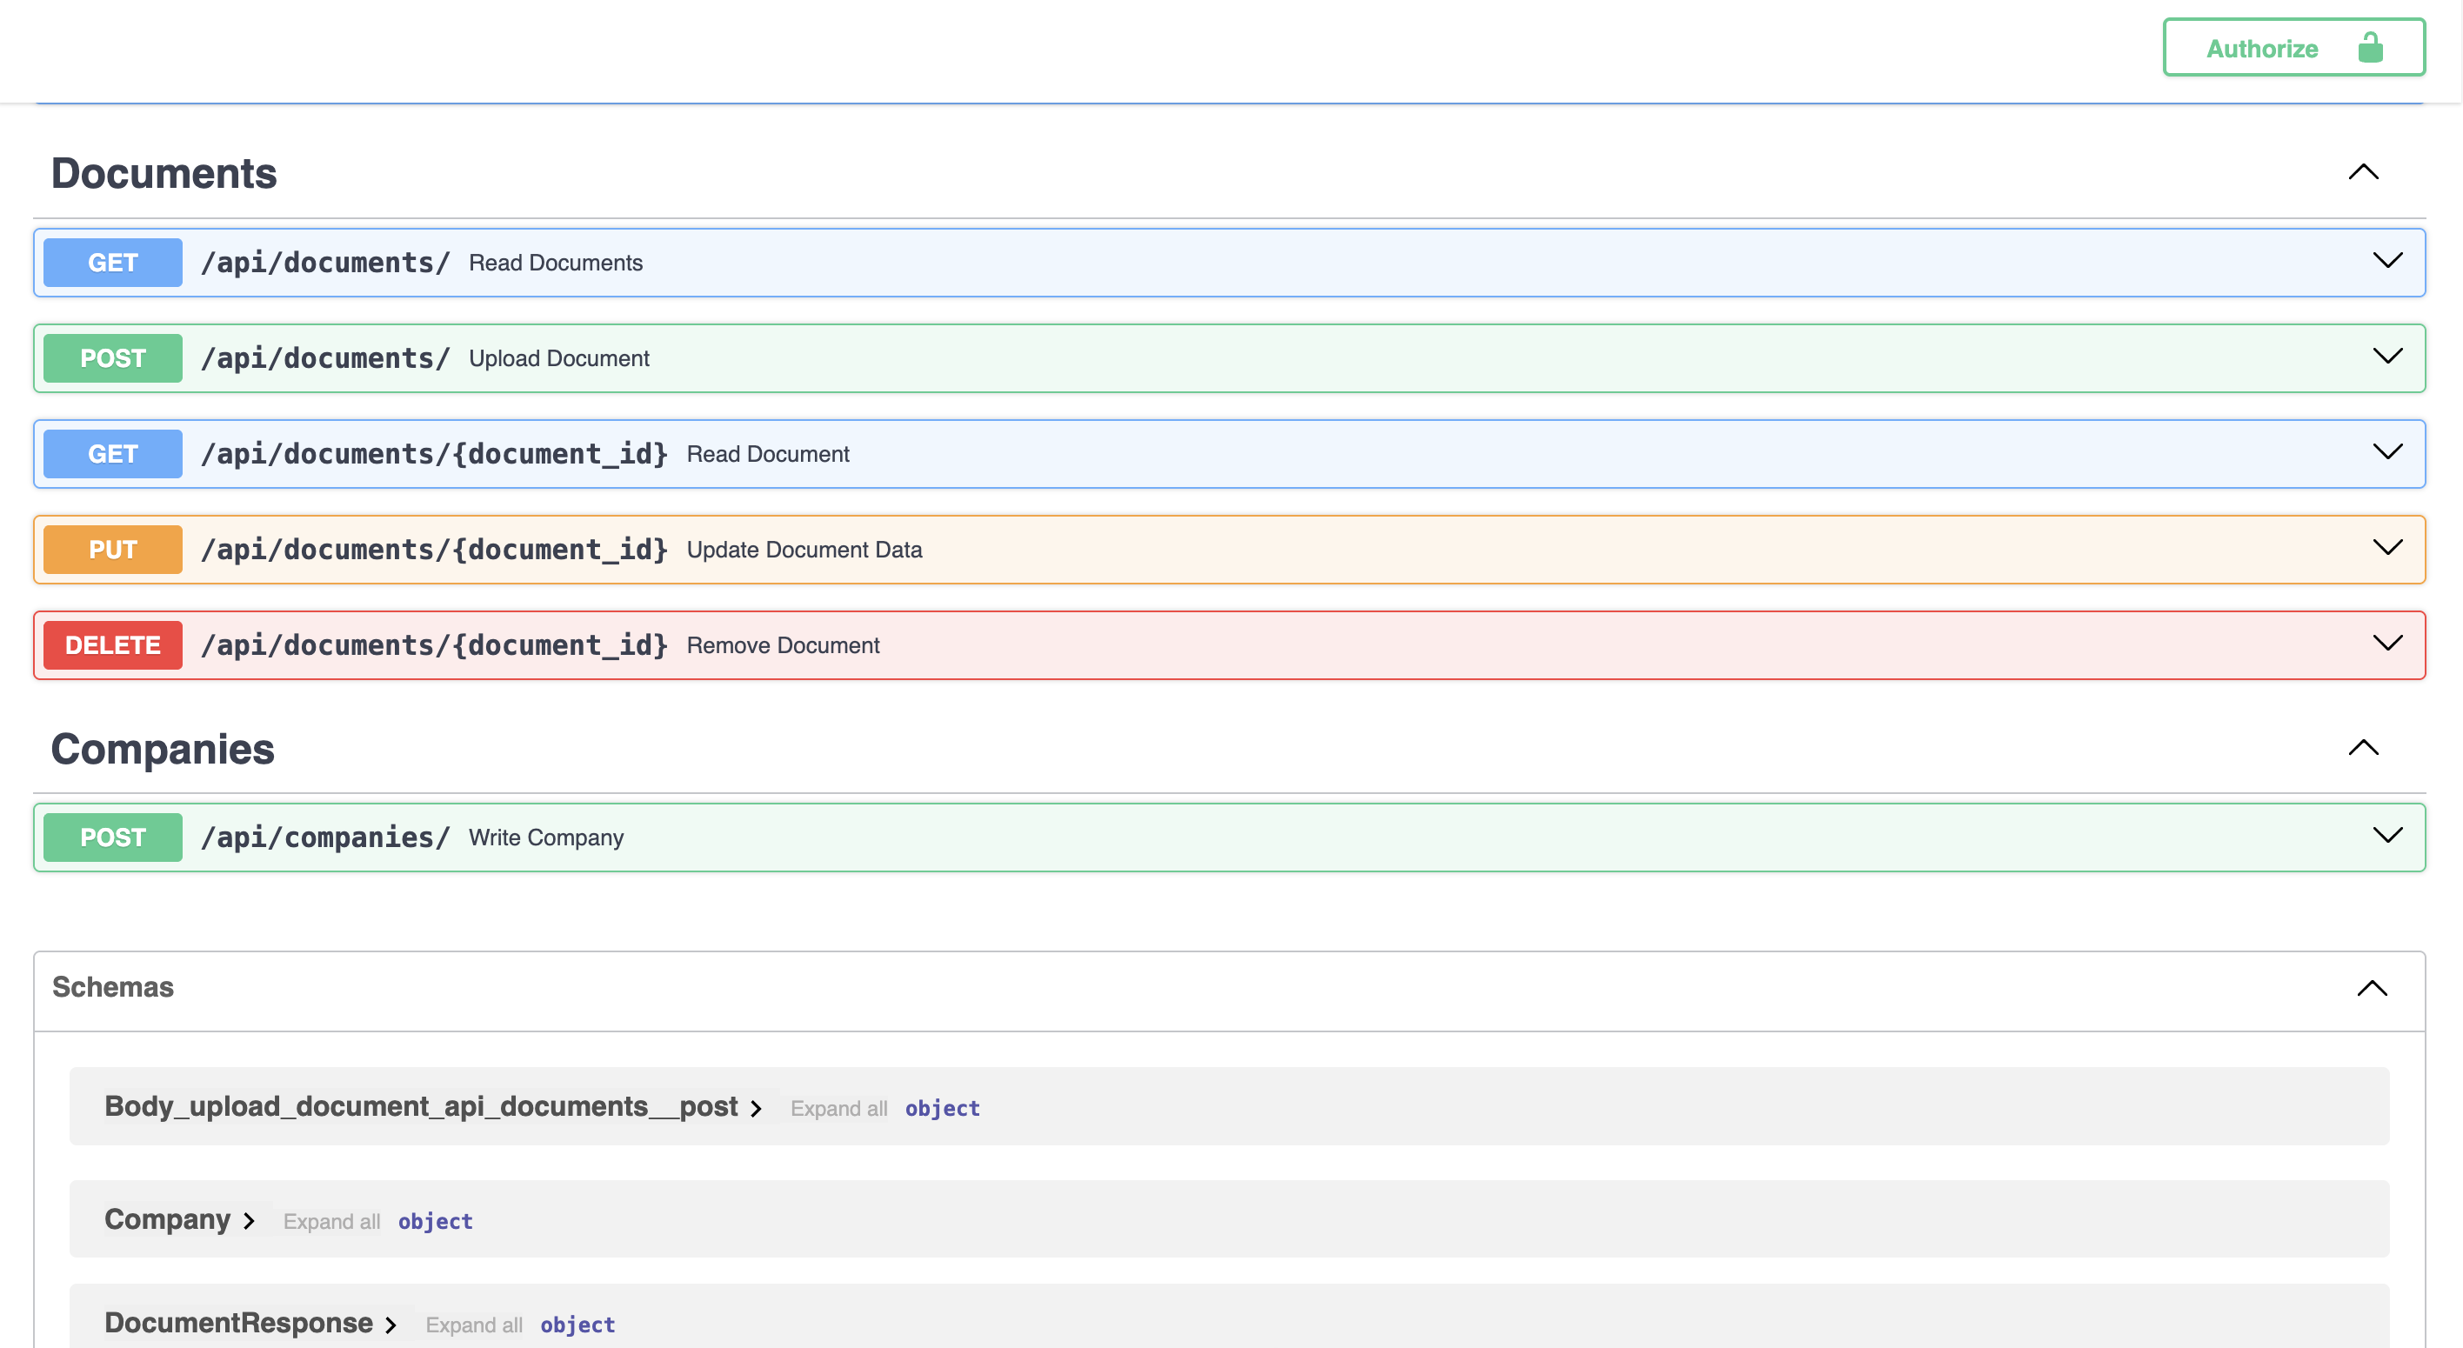Open the DELETE Remove Document chevron
2463x1348 pixels.
2386,644
